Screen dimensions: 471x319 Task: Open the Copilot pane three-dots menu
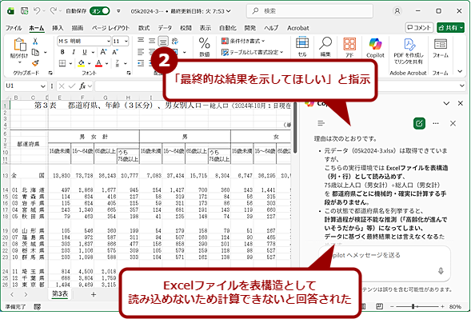tap(436, 123)
